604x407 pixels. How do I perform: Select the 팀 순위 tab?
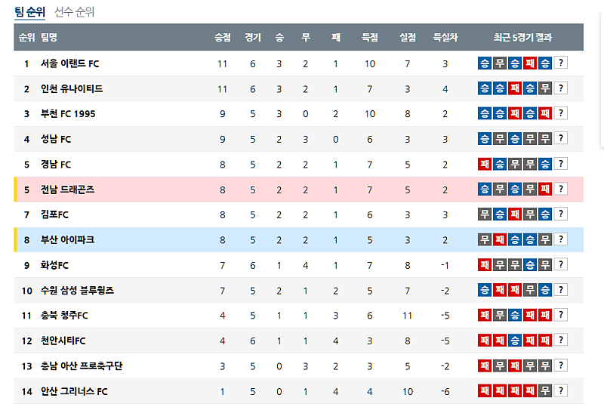[29, 12]
